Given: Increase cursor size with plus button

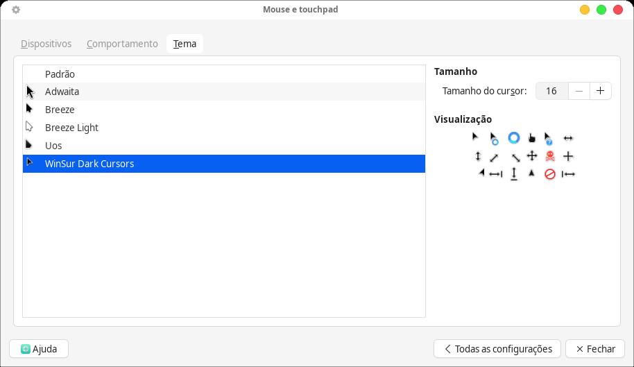Looking at the screenshot, I should (601, 91).
